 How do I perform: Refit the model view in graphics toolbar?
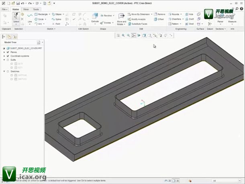[x=118, y=35]
